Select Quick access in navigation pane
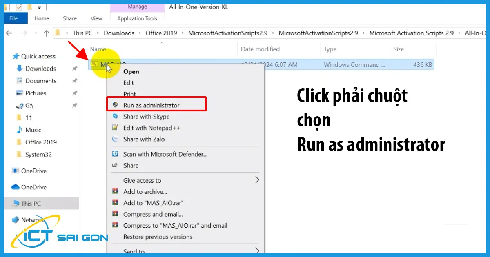Image resolution: width=490 pixels, height=257 pixels. point(34,56)
